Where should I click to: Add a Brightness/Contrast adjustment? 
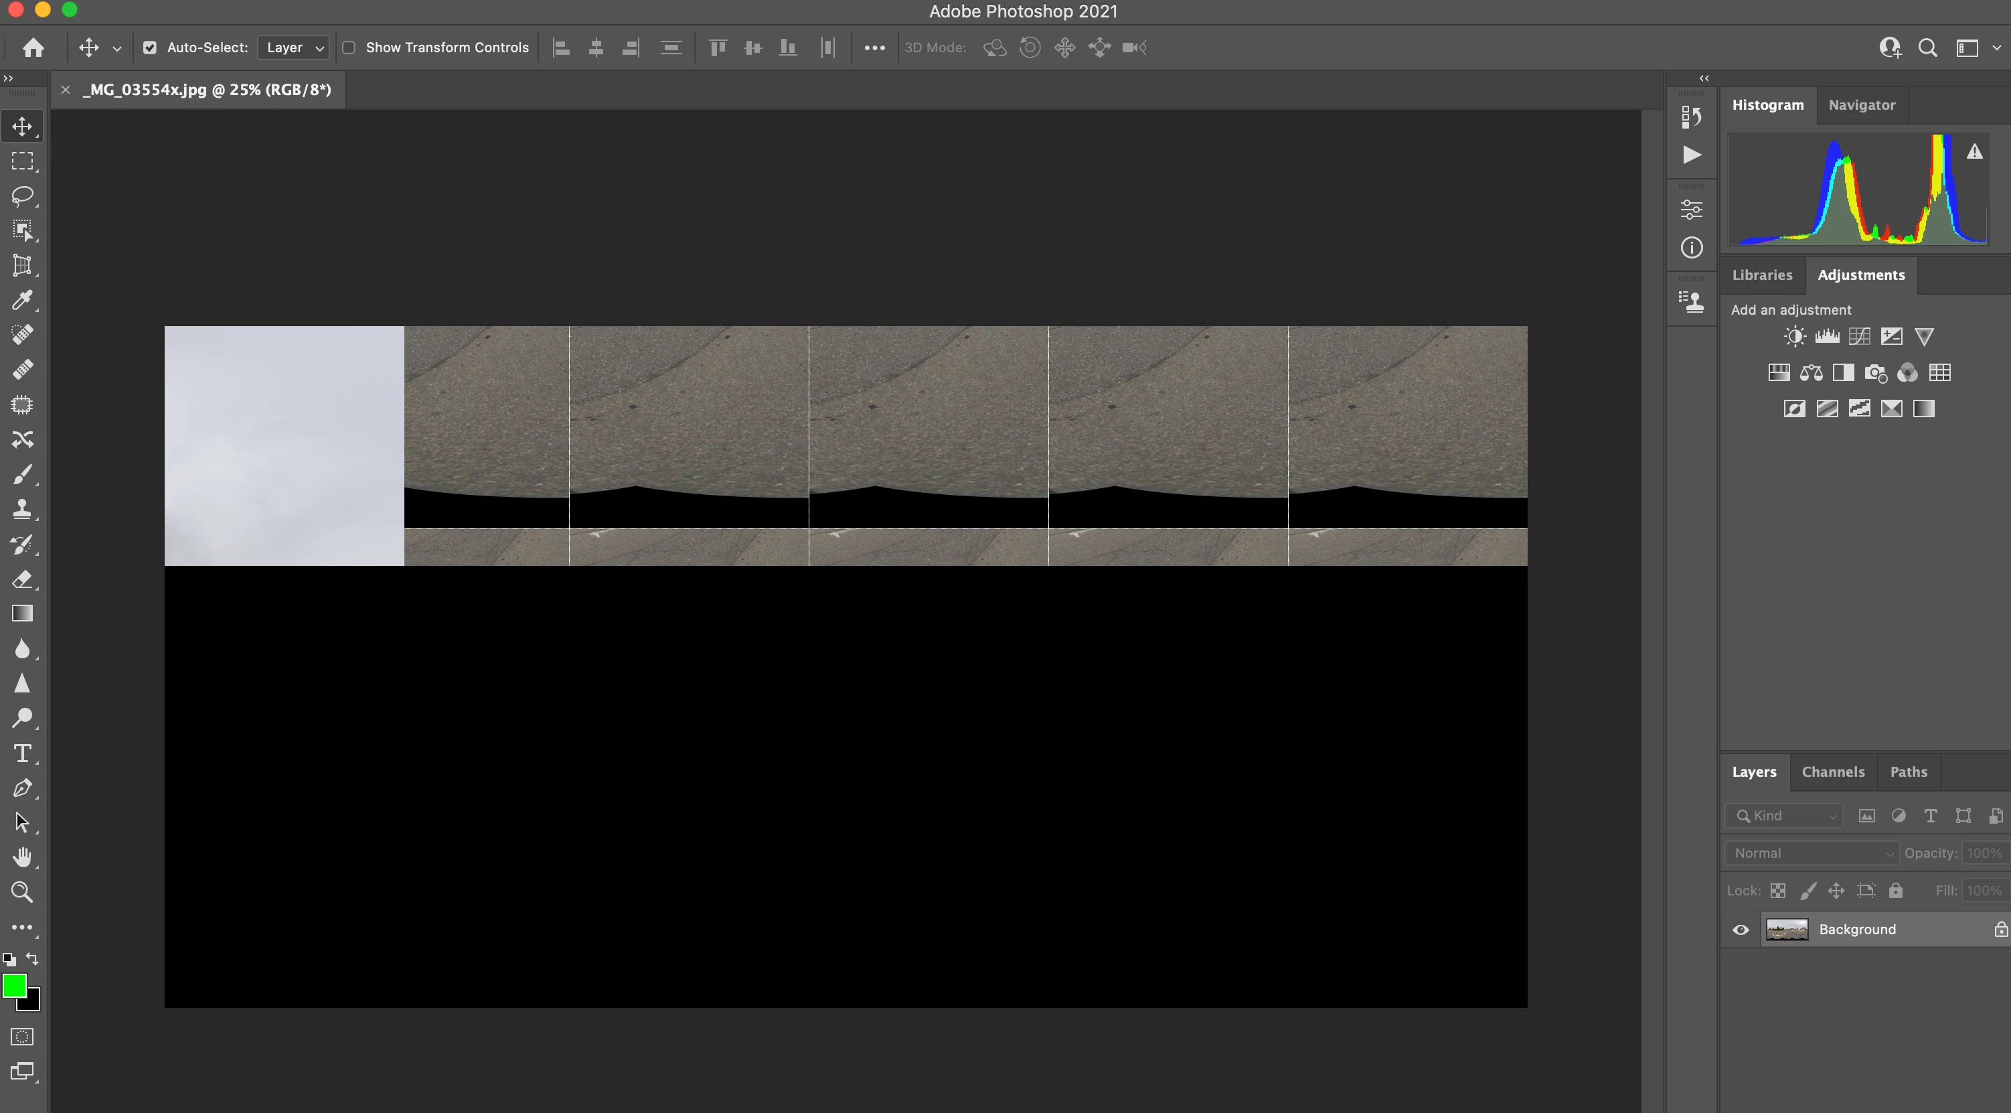pos(1794,337)
